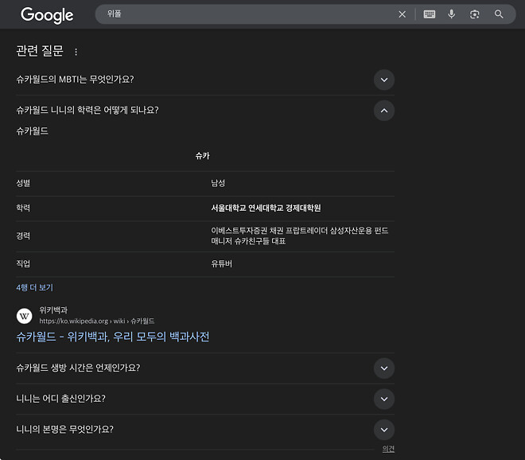Viewport: 525px width, 460px height.
Task: Click the 성별 row label
Action: click(x=23, y=183)
